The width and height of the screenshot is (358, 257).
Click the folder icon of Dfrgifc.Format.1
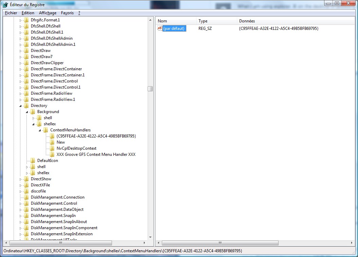point(26,20)
